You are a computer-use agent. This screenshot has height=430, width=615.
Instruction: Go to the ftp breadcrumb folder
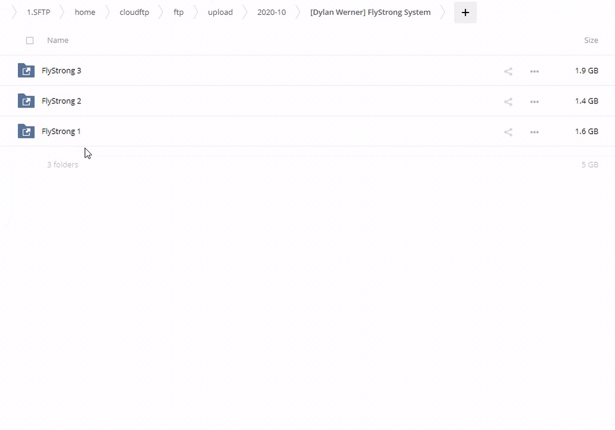(x=179, y=13)
